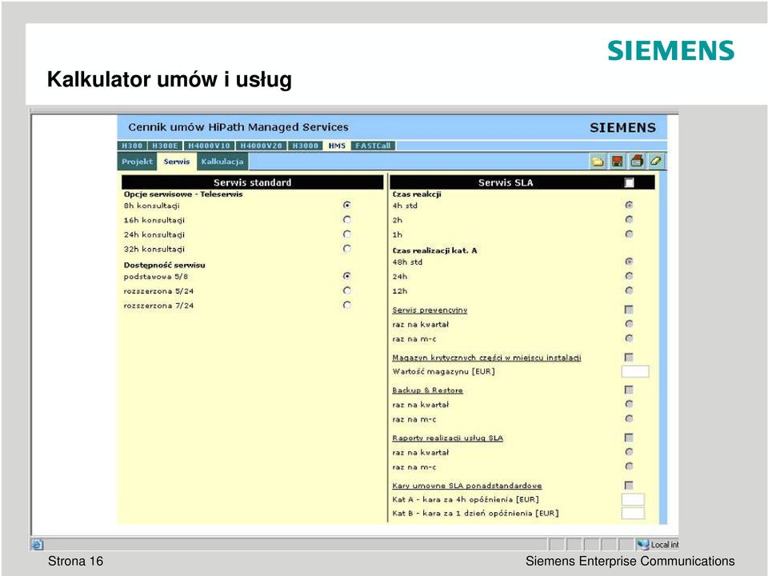Select 8h konsultacji option
The height and width of the screenshot is (576, 768).
[346, 205]
